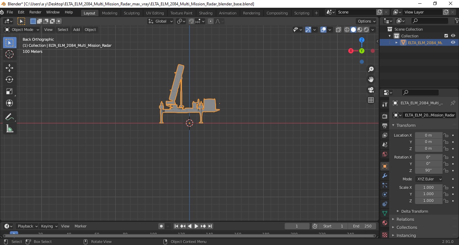Select the Annotate pencil tool
The width and height of the screenshot is (459, 245).
point(9,117)
